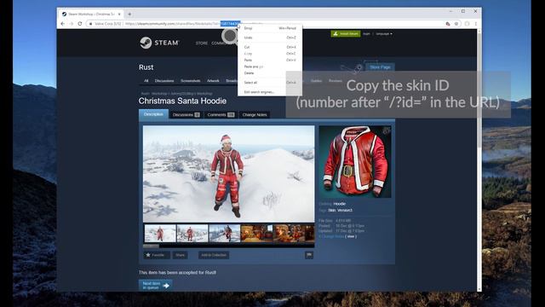This screenshot has width=545, height=307.
Task: Choose Paste and go from the context menu
Action: coord(270,67)
